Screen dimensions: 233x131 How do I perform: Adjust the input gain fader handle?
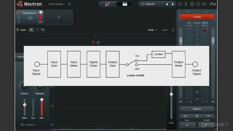tap(181, 41)
